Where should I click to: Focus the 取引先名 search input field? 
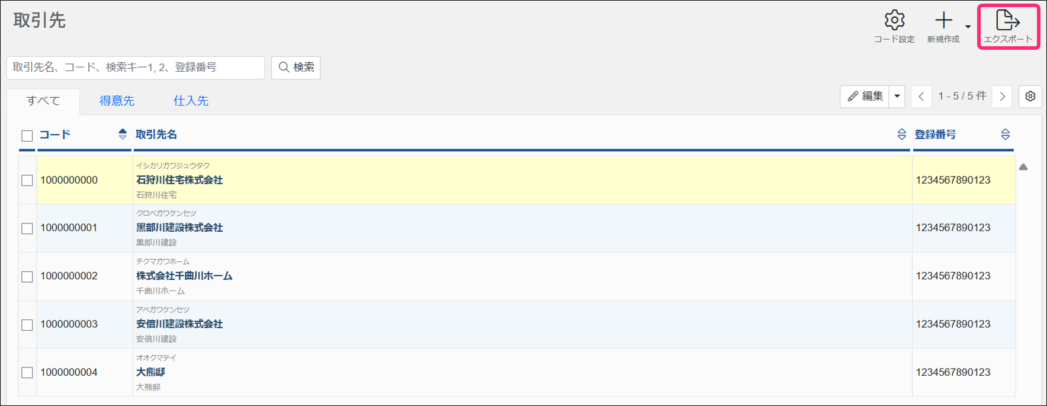pos(136,68)
